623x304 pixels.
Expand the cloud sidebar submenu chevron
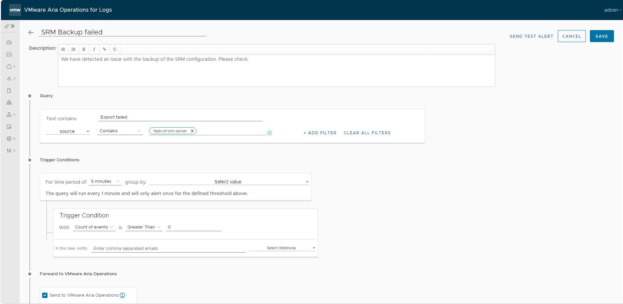pyautogui.click(x=14, y=66)
